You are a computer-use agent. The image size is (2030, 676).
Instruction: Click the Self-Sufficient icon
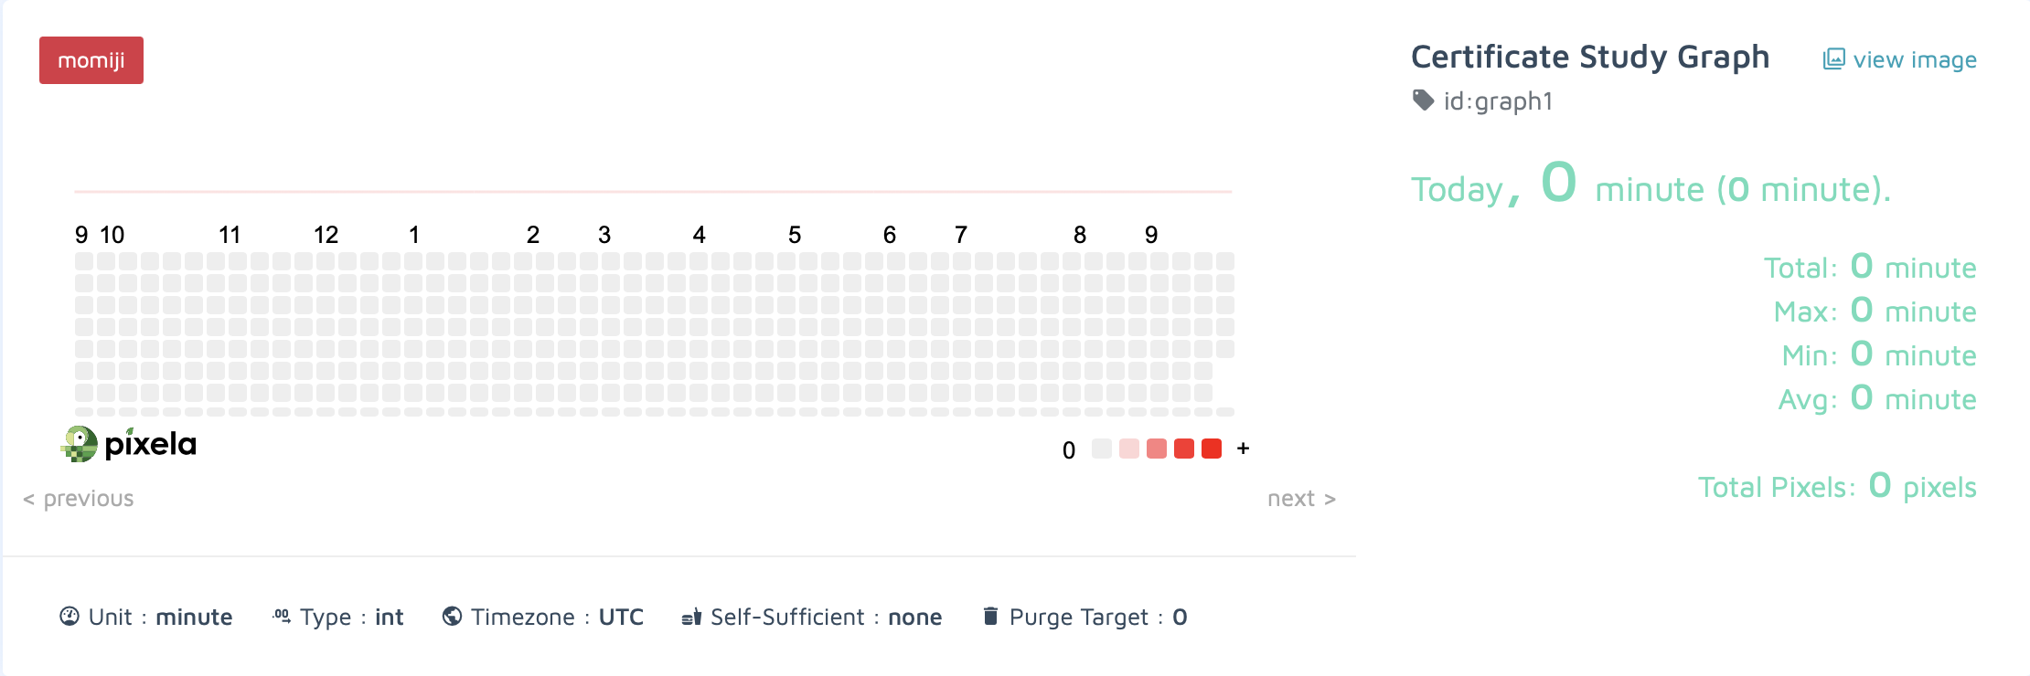click(691, 617)
